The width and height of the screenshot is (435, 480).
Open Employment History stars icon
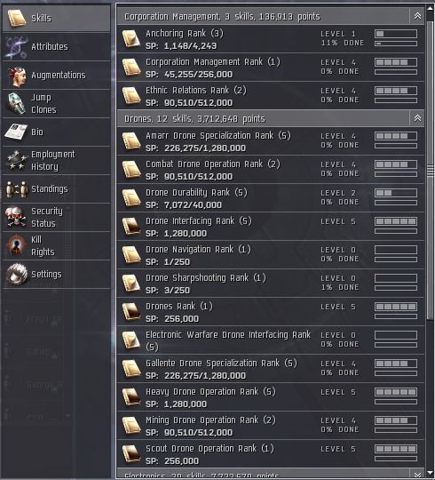point(16,160)
